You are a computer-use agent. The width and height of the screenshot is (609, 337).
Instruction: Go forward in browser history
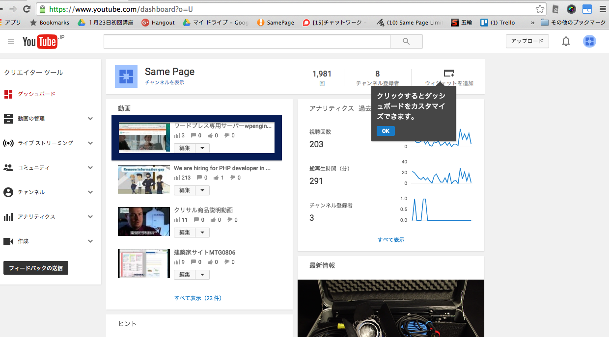tap(12, 9)
